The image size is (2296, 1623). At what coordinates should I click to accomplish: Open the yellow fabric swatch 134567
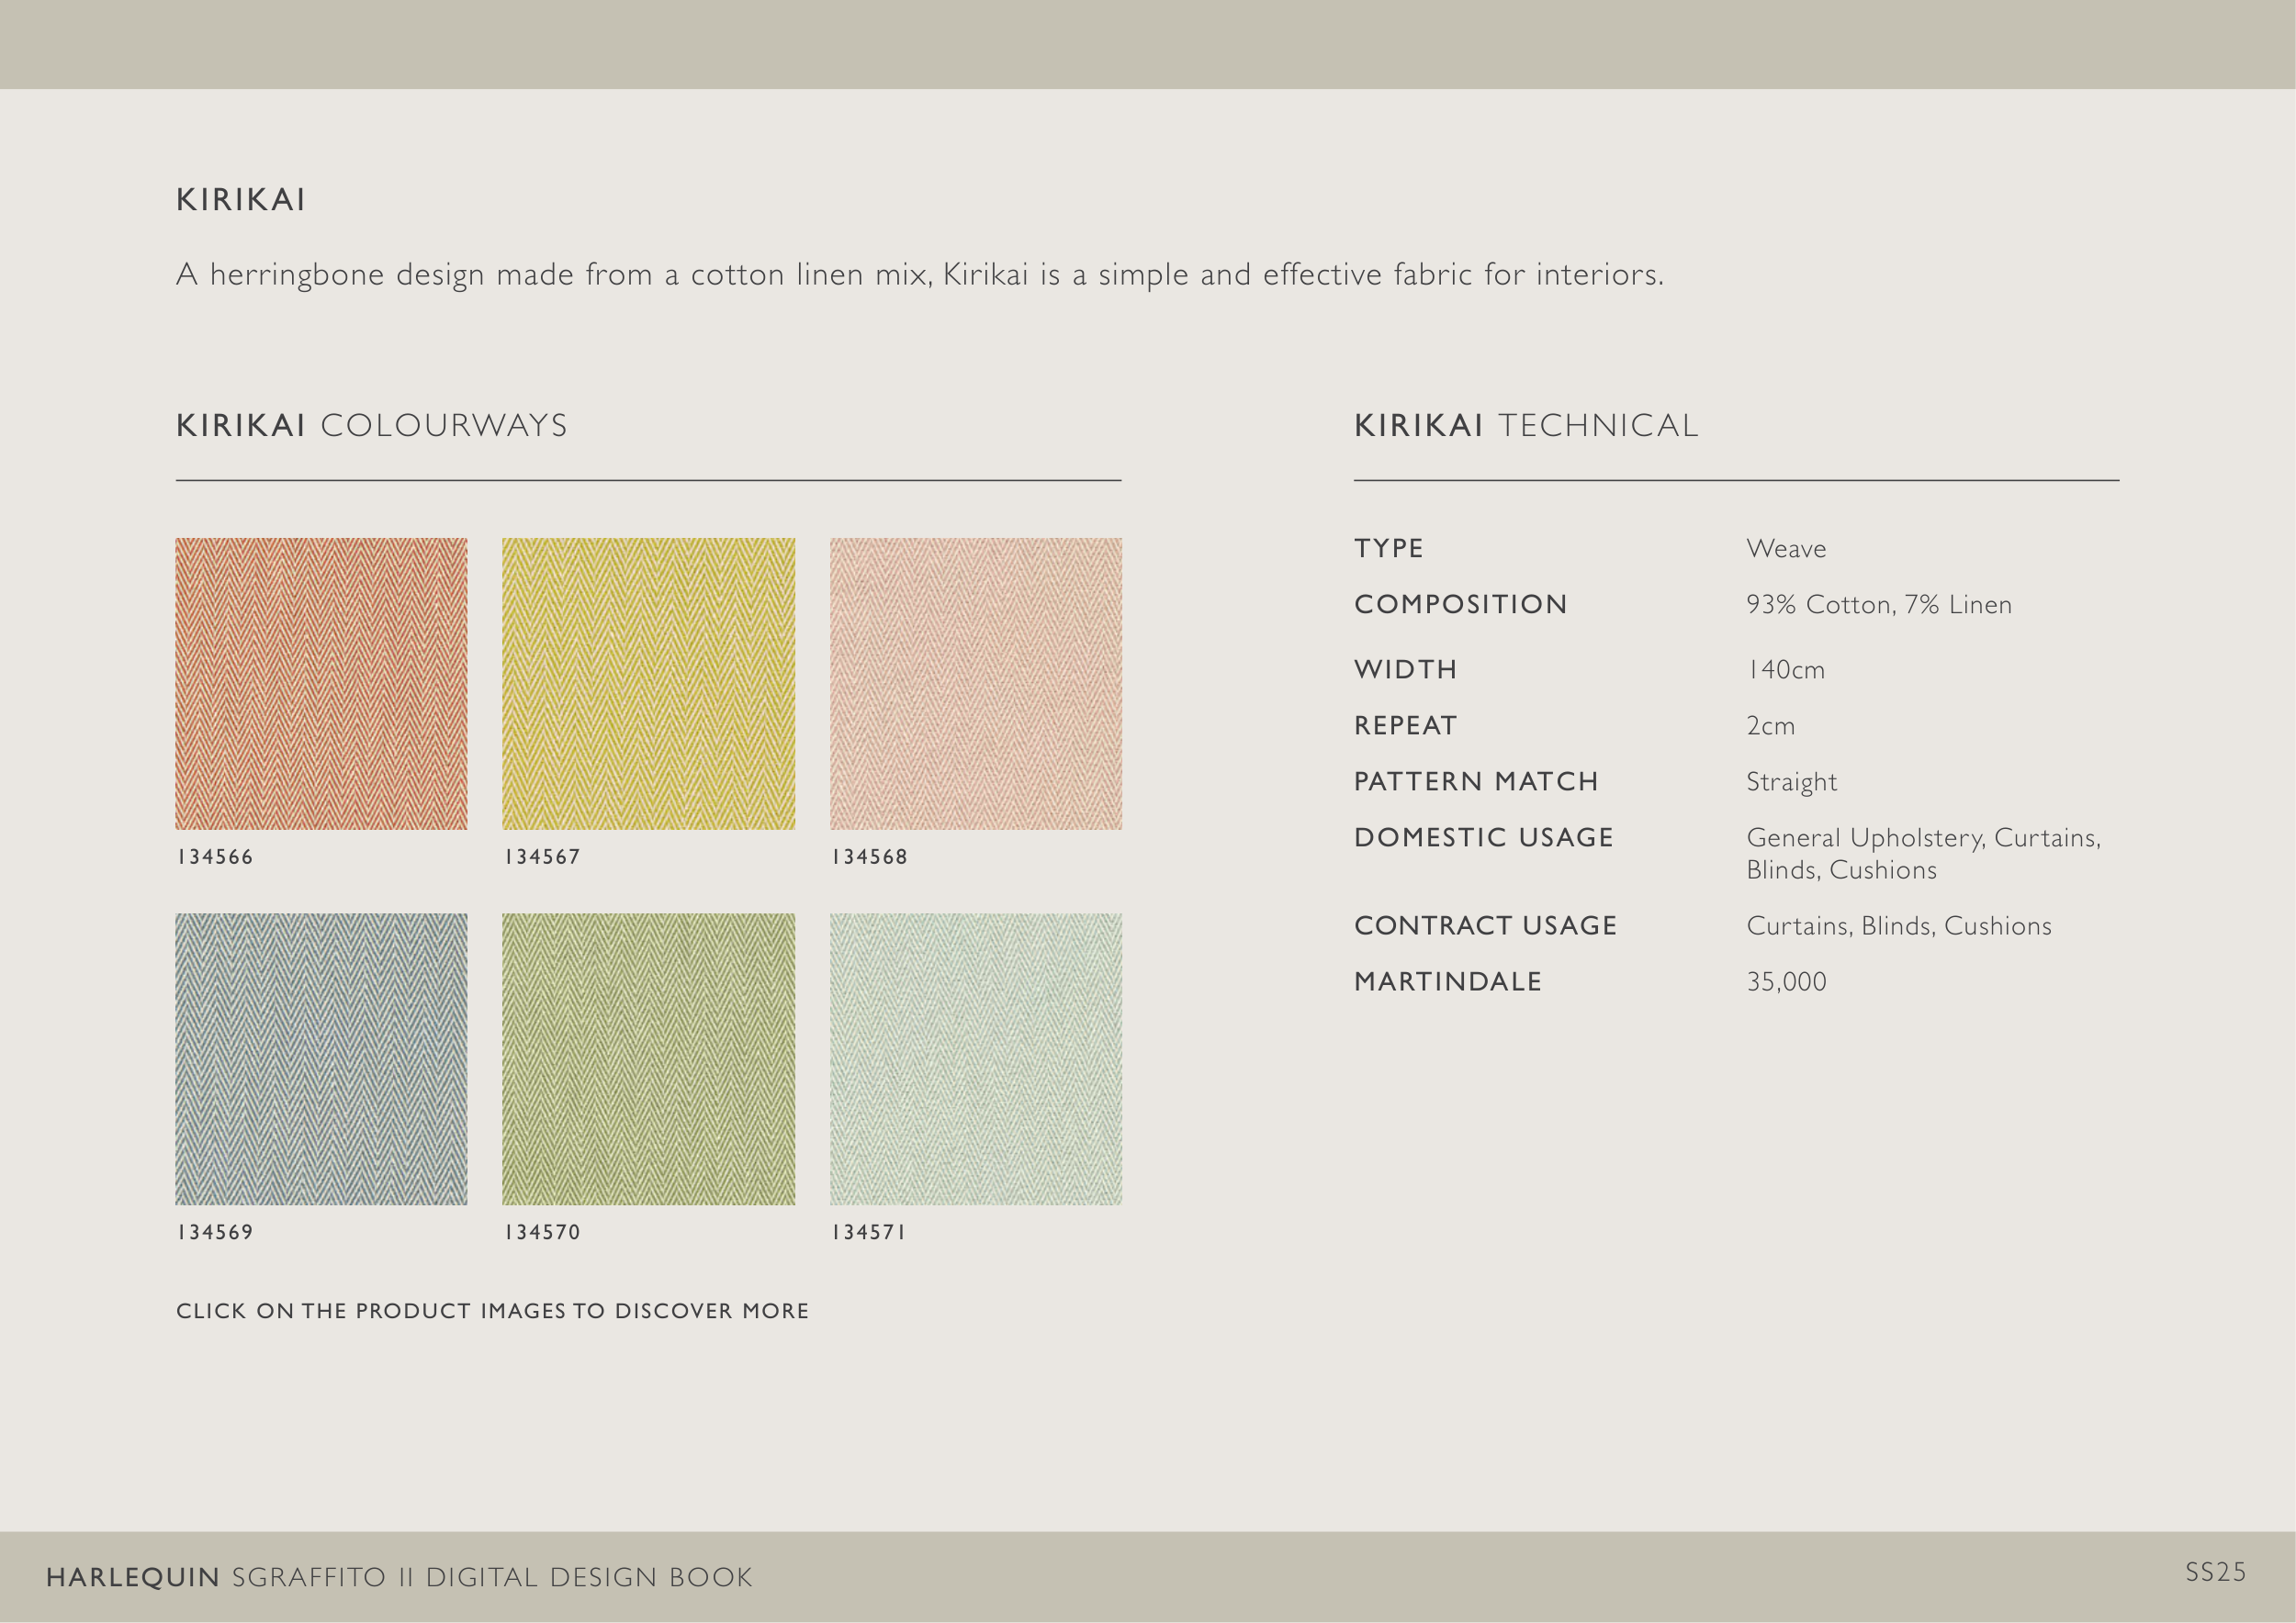tap(648, 684)
